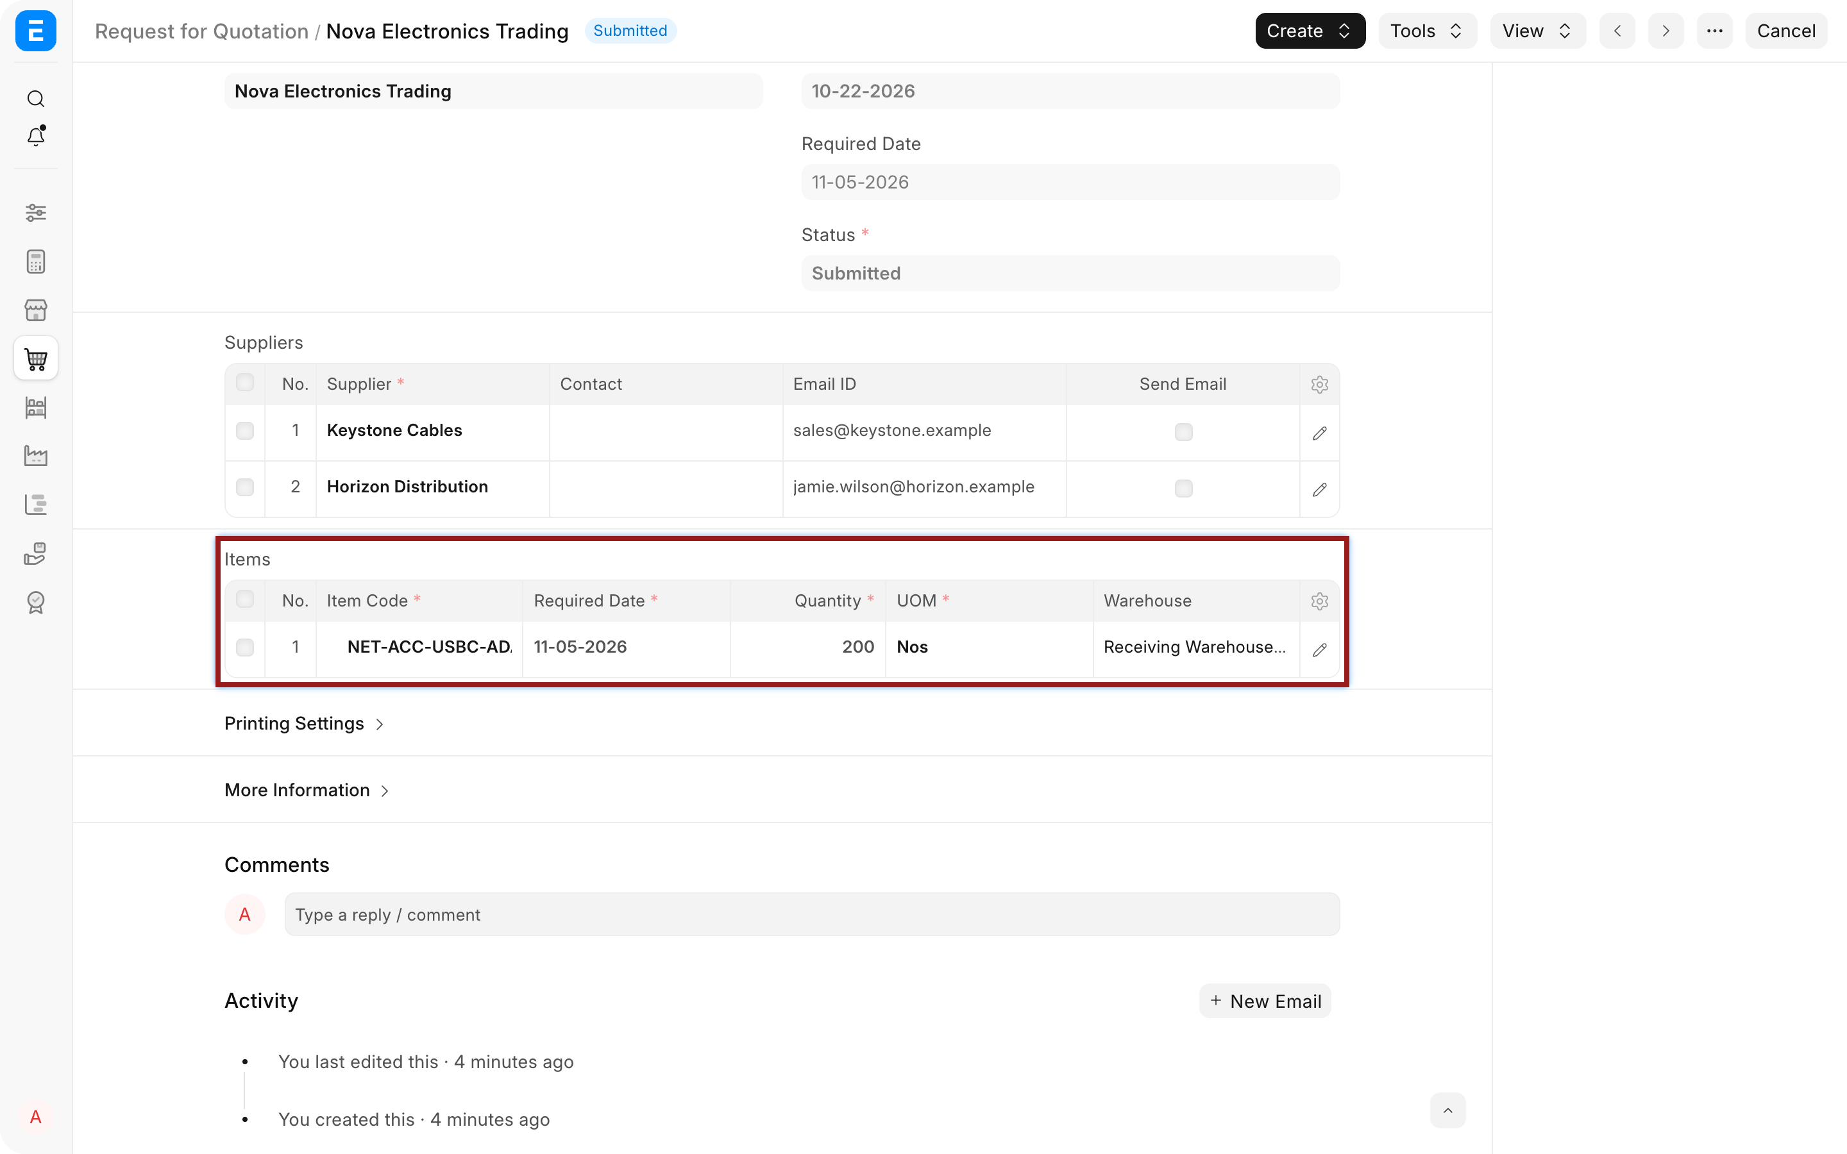
Task: Edit the Horizon Distribution row pencil
Action: pos(1319,489)
